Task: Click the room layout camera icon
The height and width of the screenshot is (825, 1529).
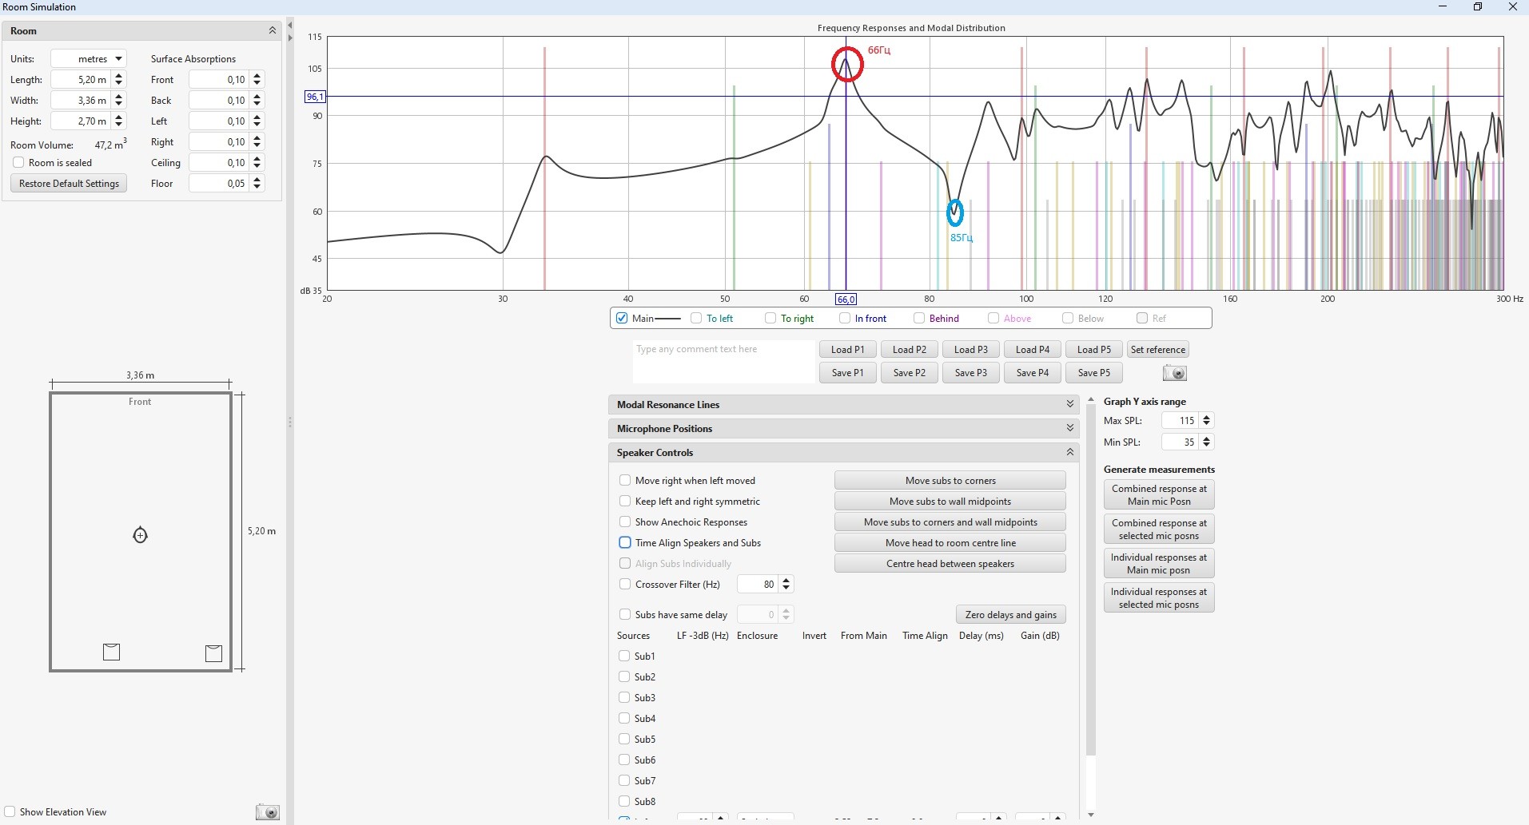Action: [267, 812]
